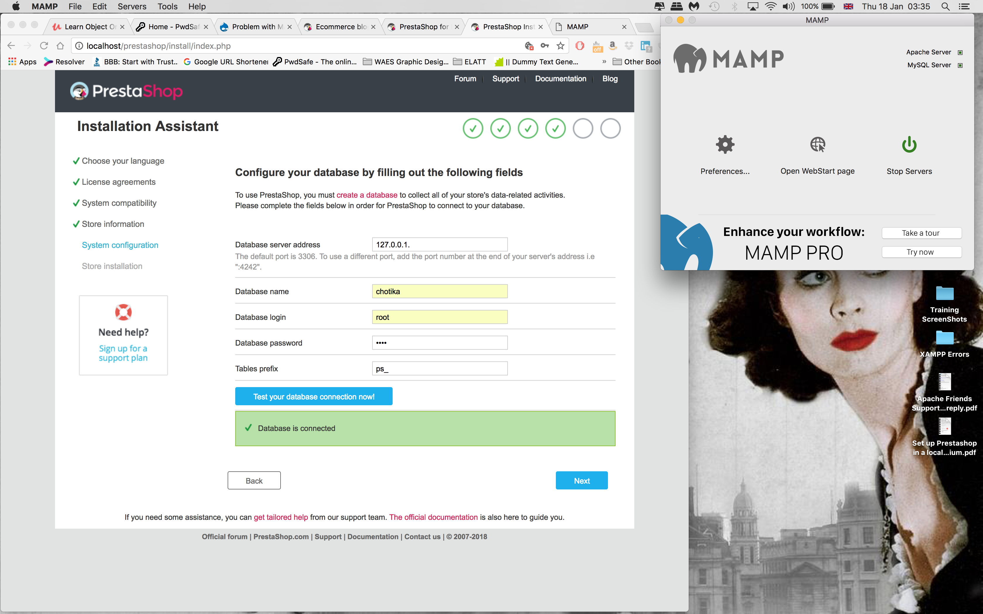
Task: Click the browser home icon
Action: 60,46
